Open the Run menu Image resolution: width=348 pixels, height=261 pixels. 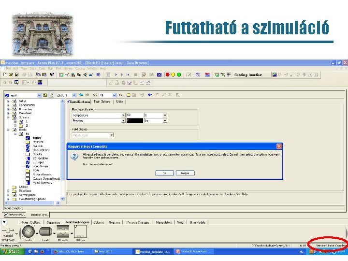[x=51, y=68]
